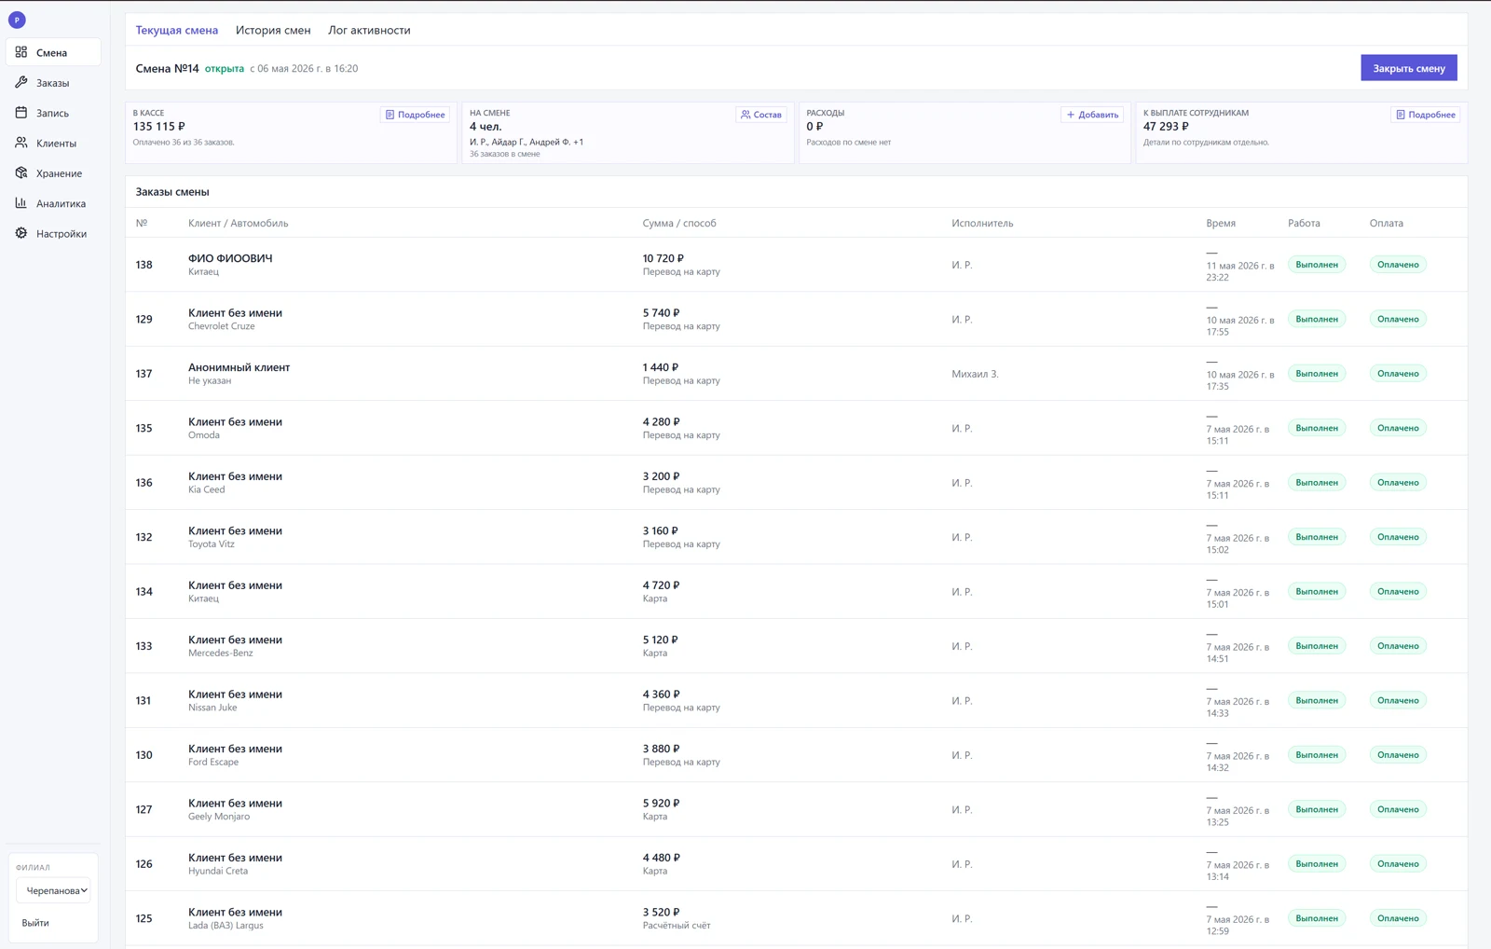Screen dimensions: 1491x949
Task: Click Расчётный счёт payment method in order 125
Action: 677,926
